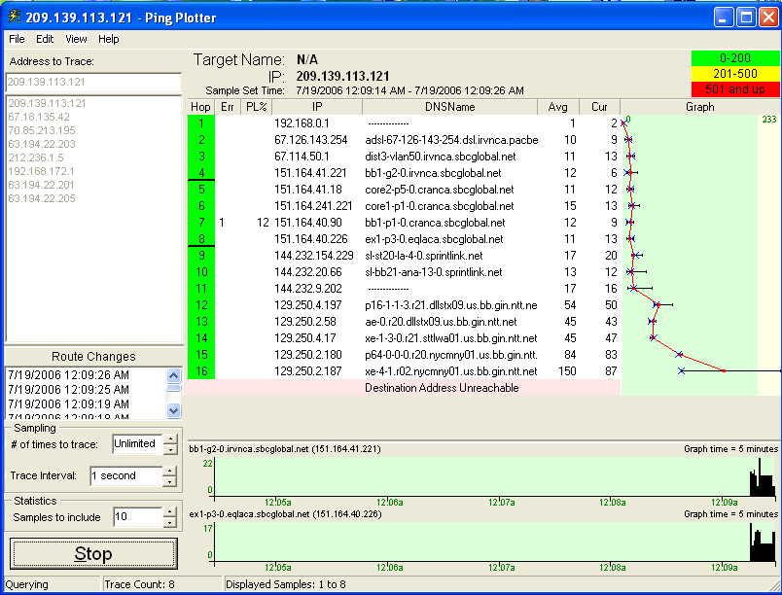
Task: Open the File menu
Action: coord(17,39)
